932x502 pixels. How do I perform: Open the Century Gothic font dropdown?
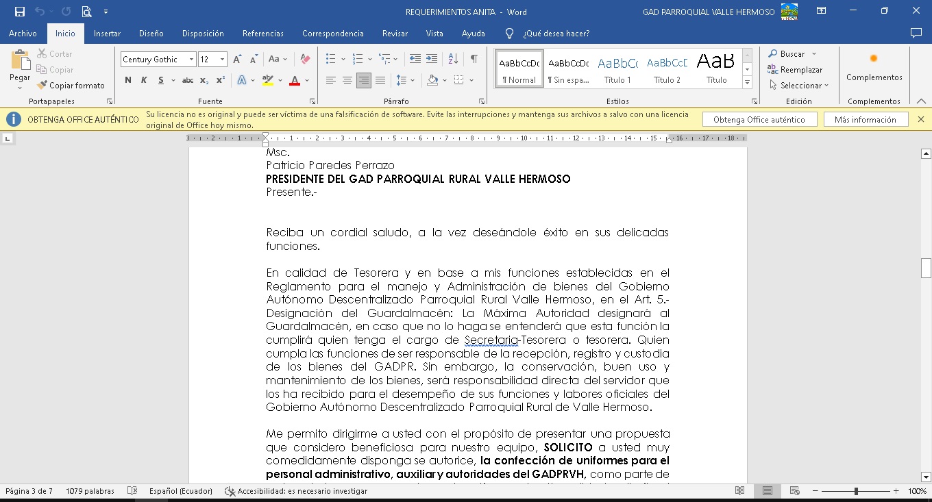tap(192, 60)
